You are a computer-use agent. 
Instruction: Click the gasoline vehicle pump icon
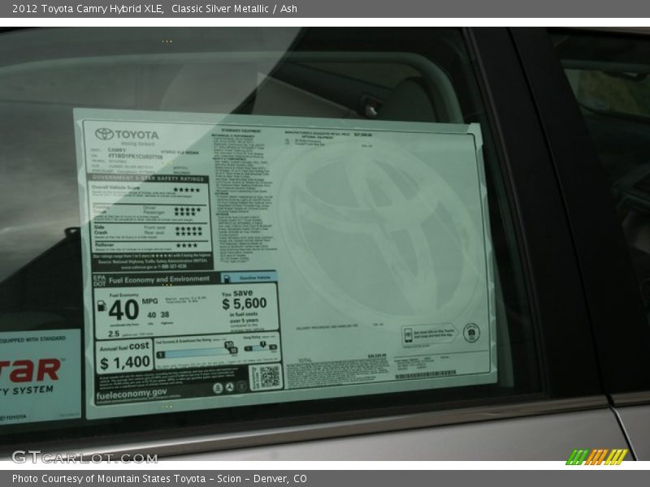(225, 278)
